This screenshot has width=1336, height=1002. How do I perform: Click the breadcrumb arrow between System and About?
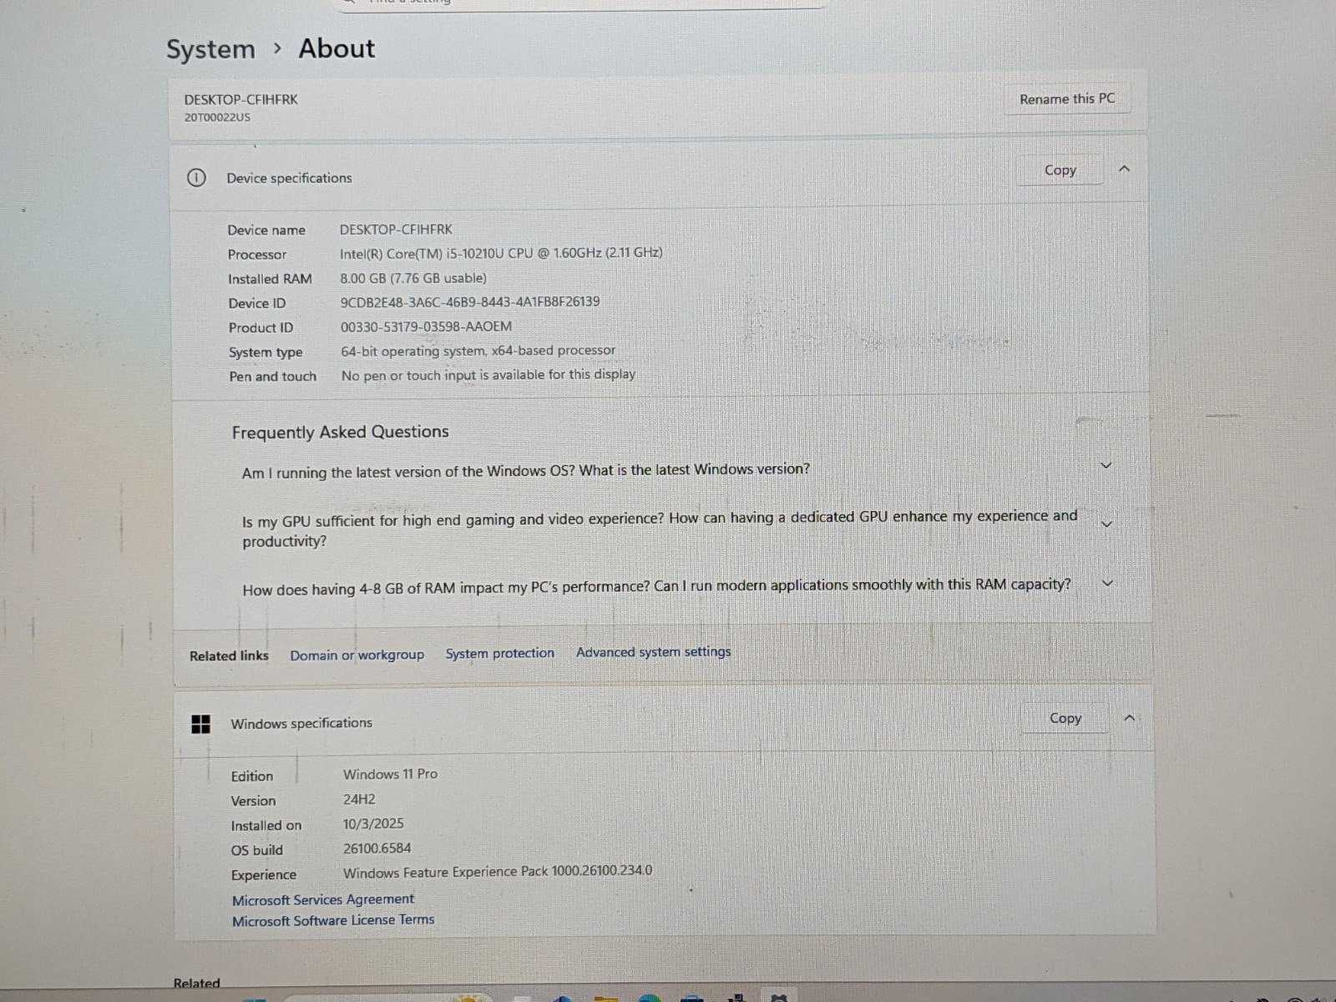click(277, 49)
